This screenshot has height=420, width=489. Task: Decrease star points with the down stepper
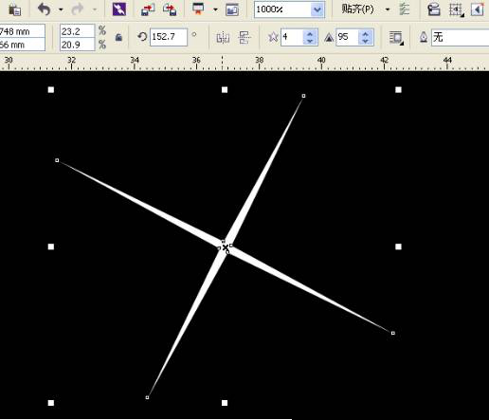coord(310,41)
